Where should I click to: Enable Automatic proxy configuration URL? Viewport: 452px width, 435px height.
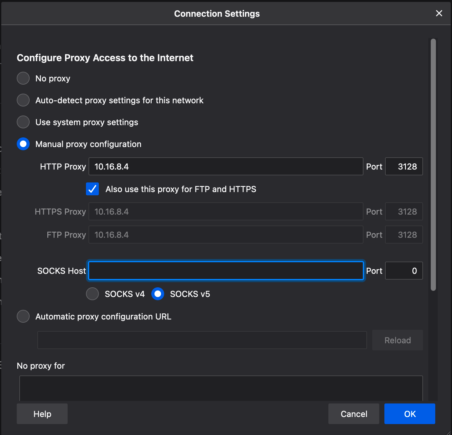click(23, 316)
